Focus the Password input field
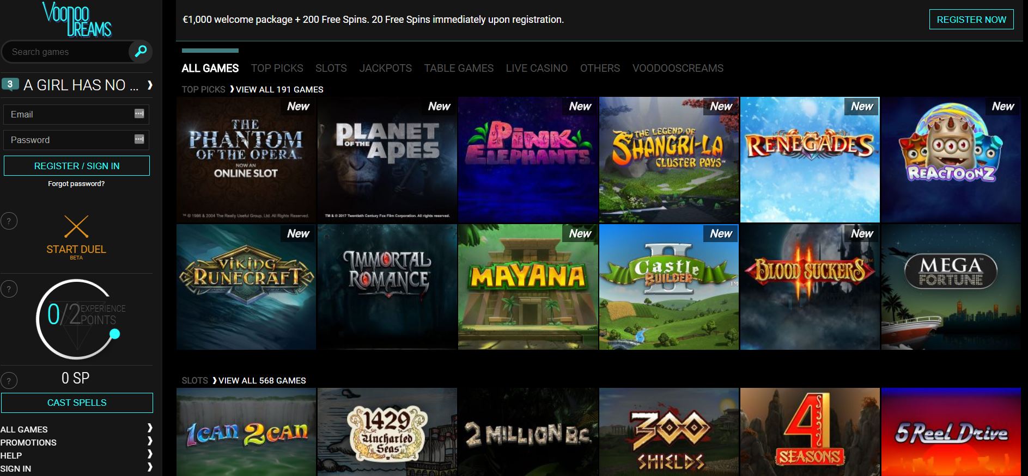Viewport: 1028px width, 476px height. click(76, 140)
